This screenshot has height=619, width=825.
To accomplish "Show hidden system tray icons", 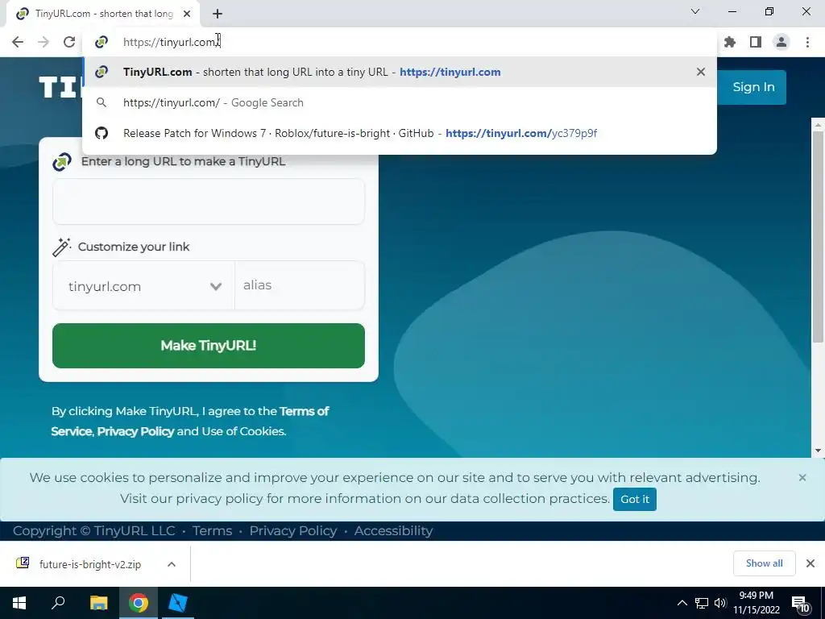I will click(682, 603).
